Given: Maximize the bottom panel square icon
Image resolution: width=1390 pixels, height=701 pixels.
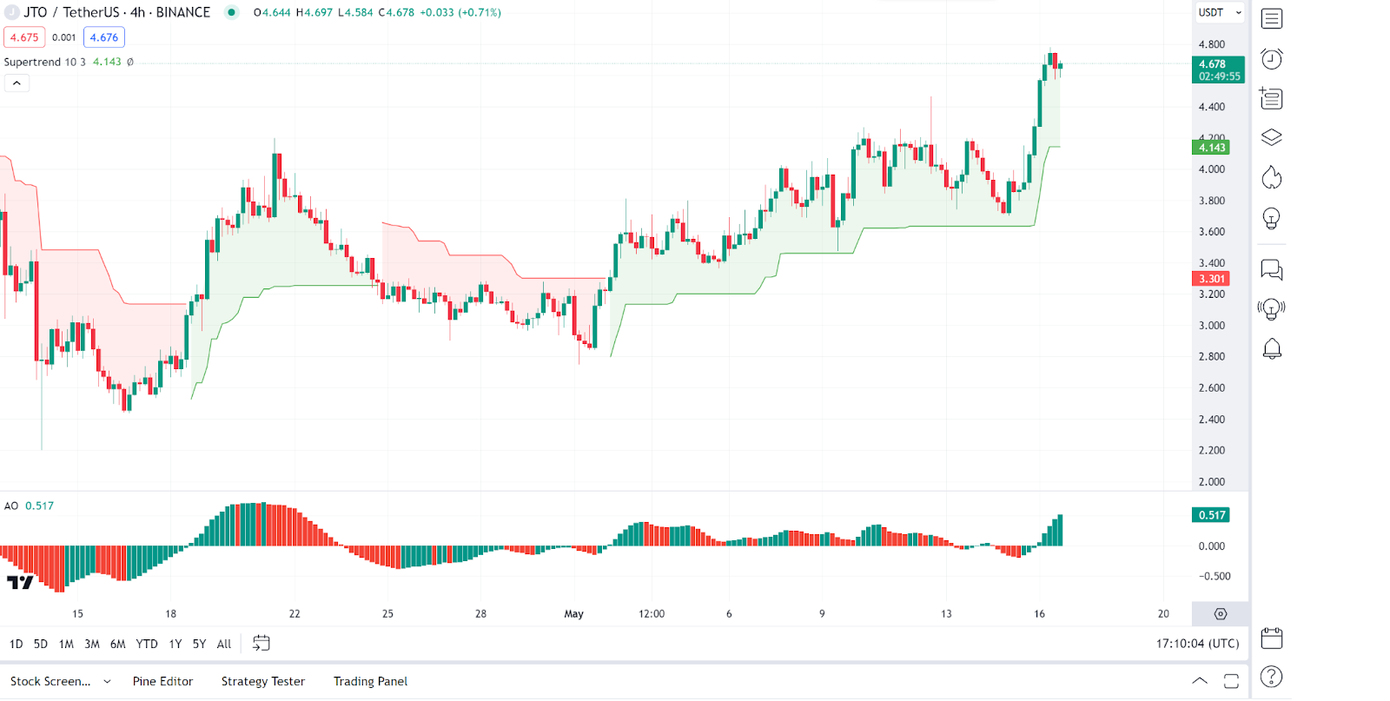Looking at the screenshot, I should pyautogui.click(x=1231, y=681).
